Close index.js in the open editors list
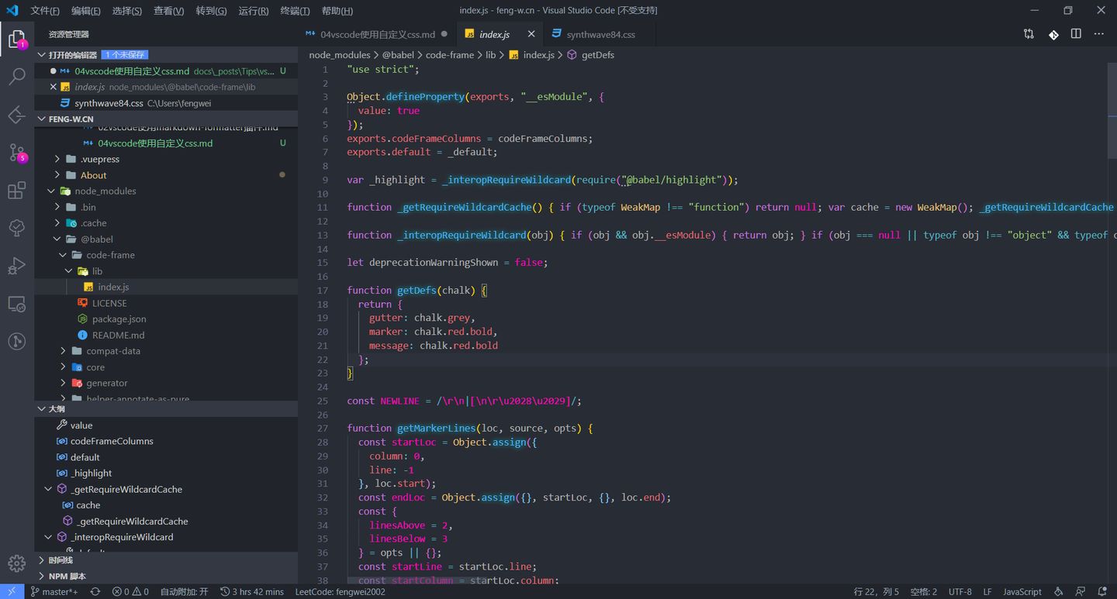1117x599 pixels. (54, 87)
